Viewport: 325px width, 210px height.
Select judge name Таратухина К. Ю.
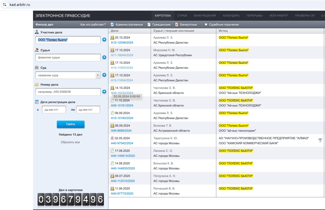click(165, 138)
